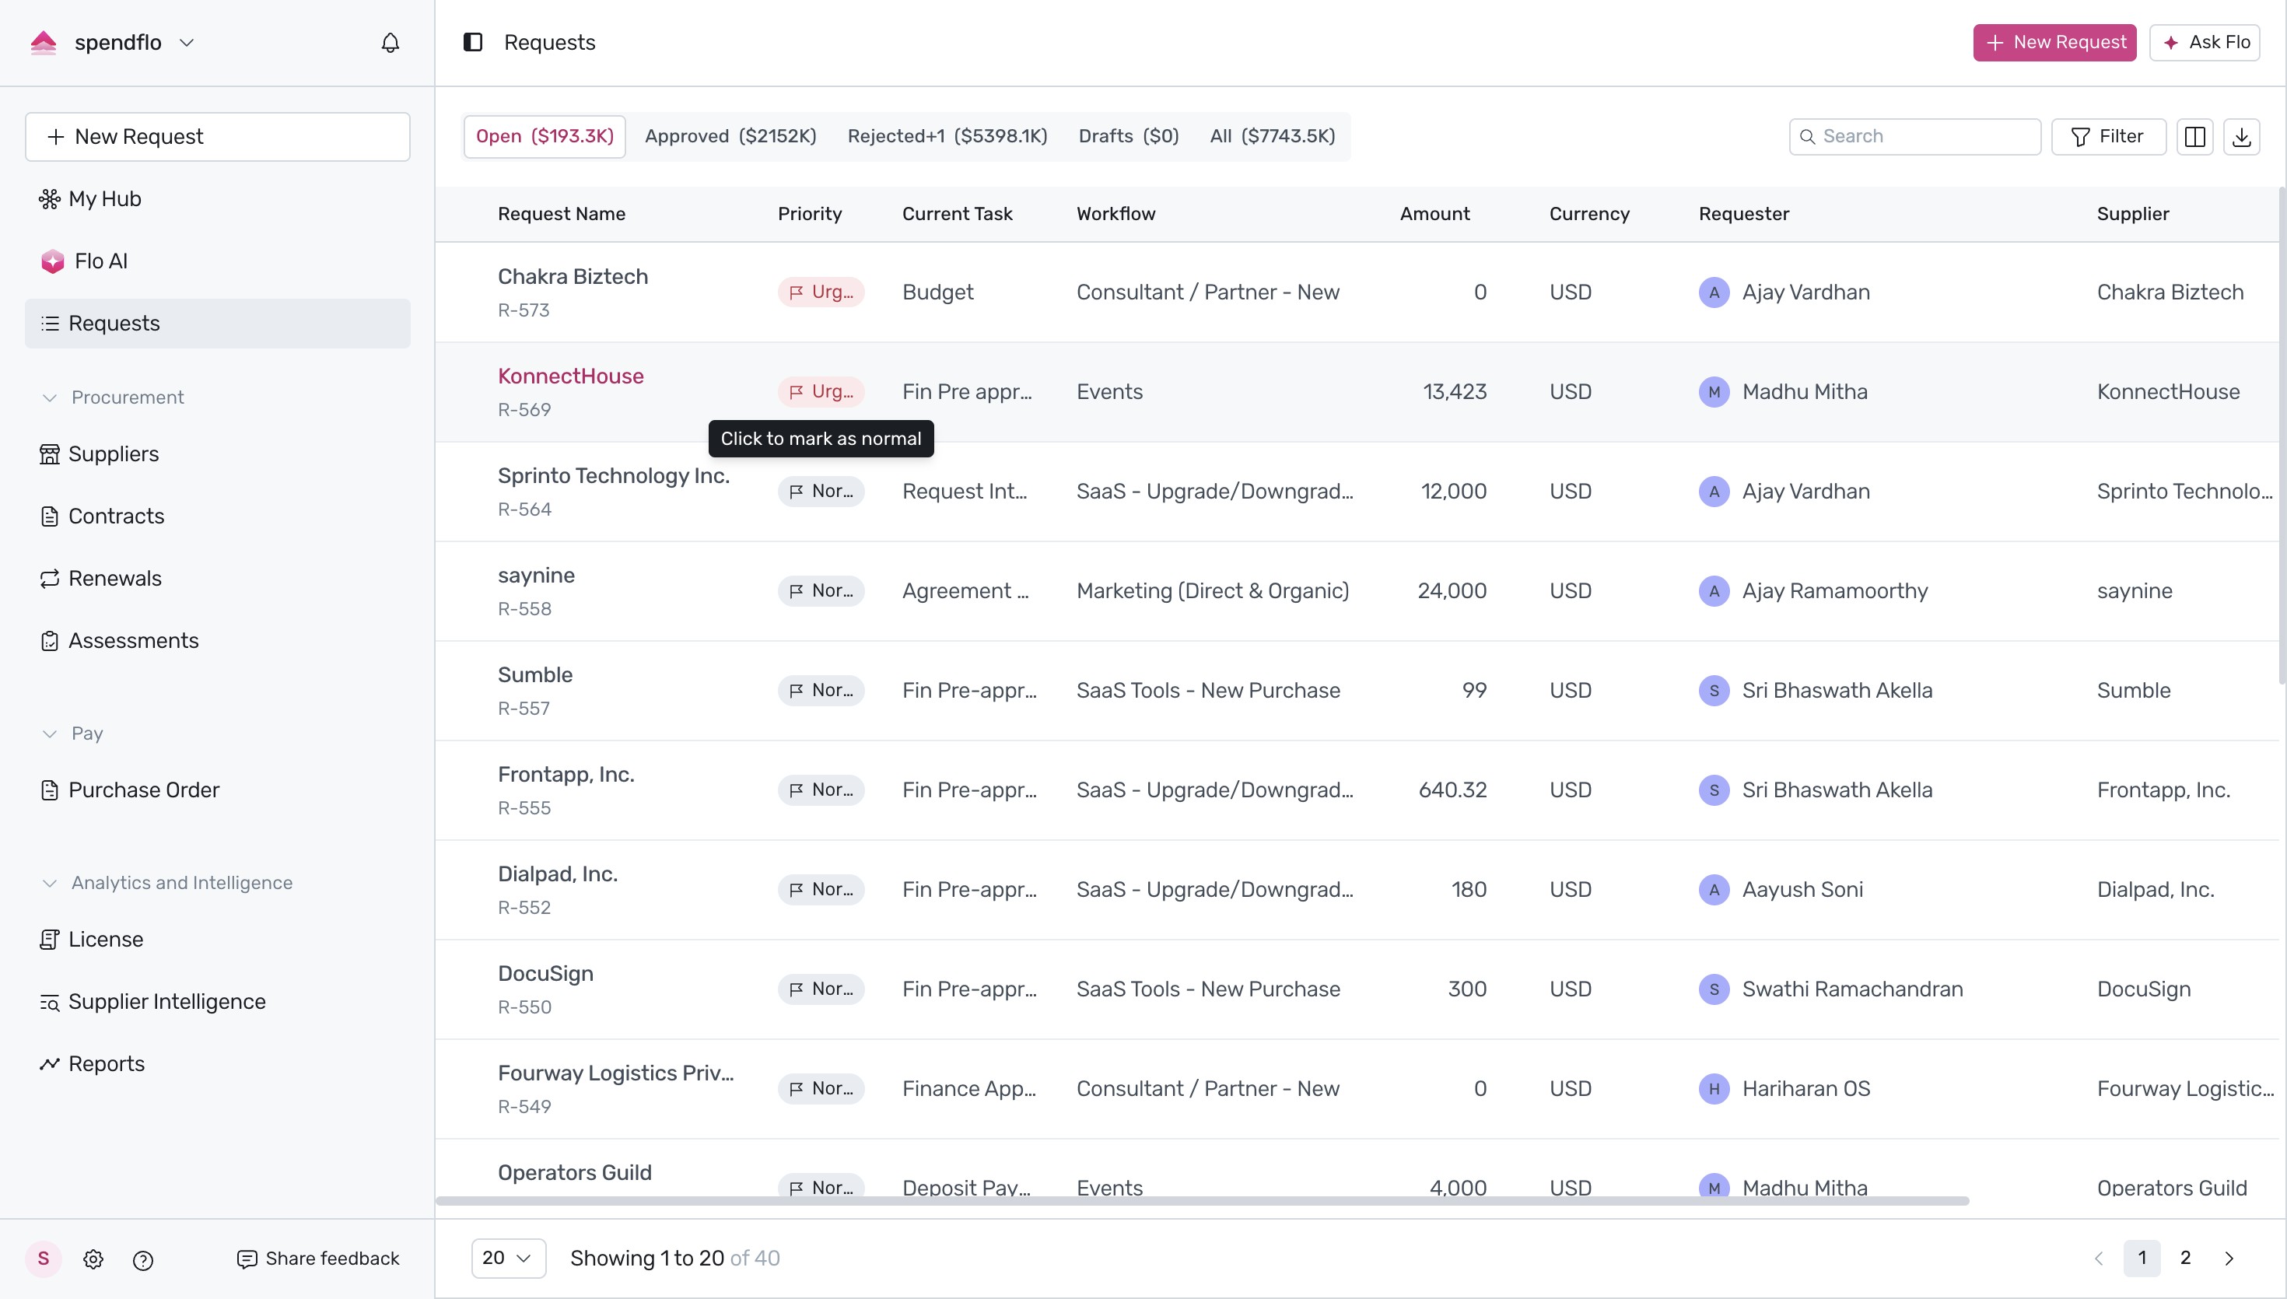Open My Hub
The image size is (2287, 1299).
click(218, 198)
